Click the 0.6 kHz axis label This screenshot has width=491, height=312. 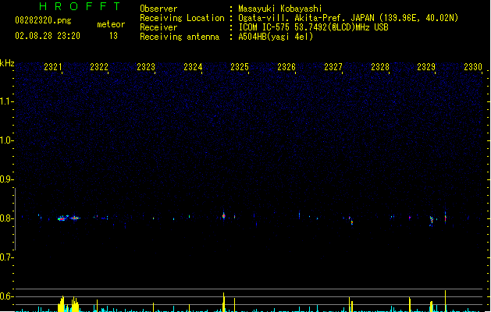[x=6, y=296]
